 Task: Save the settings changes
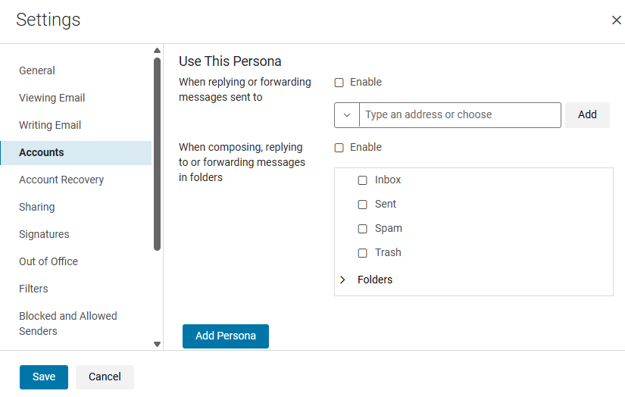coord(44,377)
